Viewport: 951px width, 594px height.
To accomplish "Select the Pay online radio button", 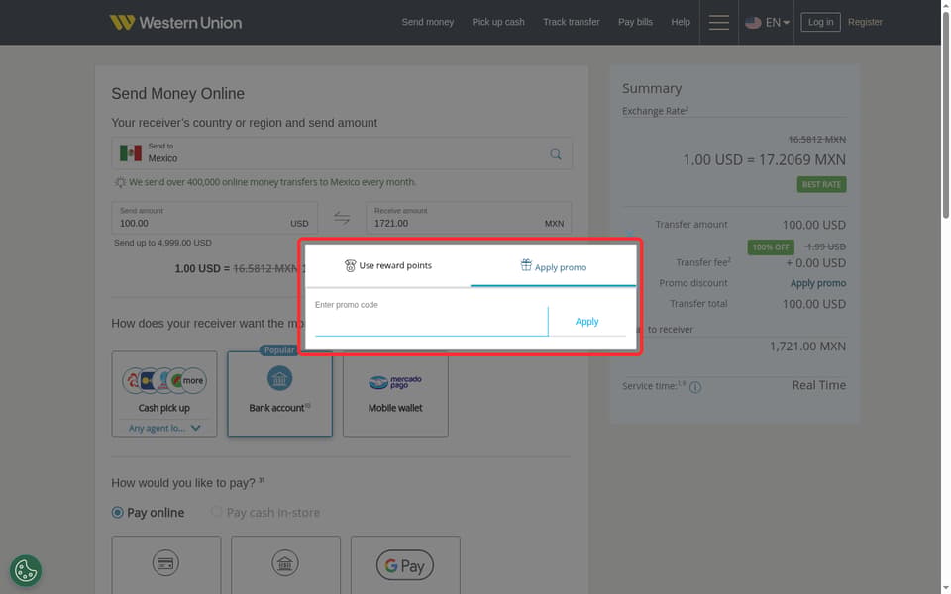I will 118,512.
